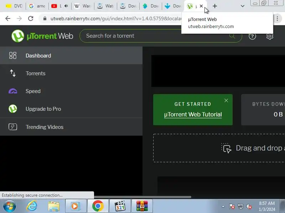This screenshot has height=213, width=285.
Task: Mute the YouTube tab audio icon
Action: pyautogui.click(x=66, y=6)
